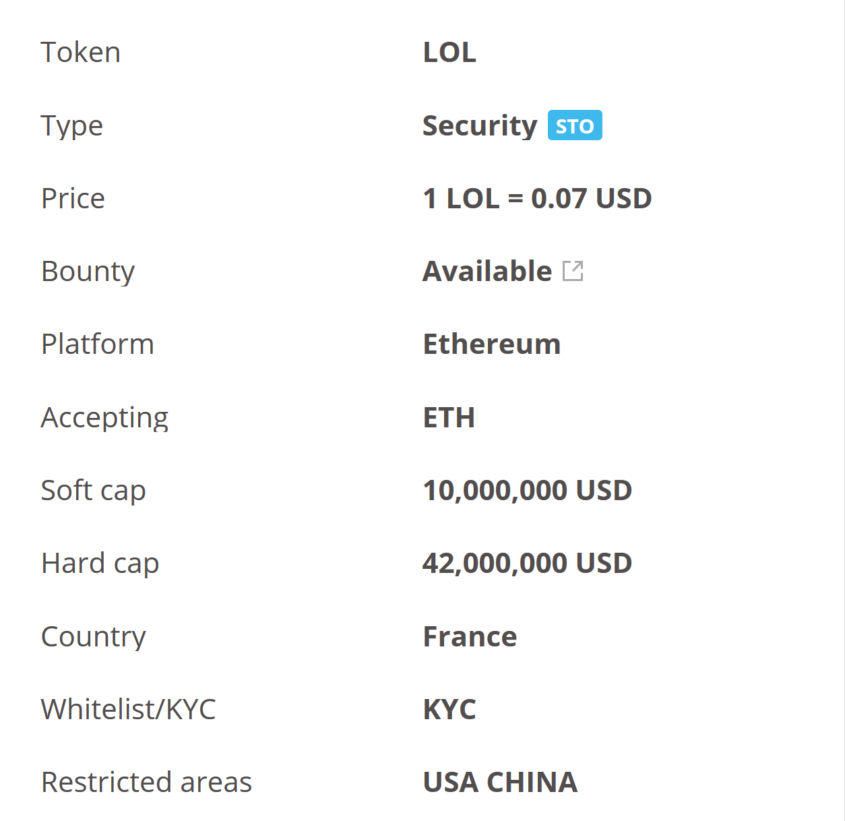Select the LOL token value
Viewport: 845px width, 821px height.
[449, 53]
